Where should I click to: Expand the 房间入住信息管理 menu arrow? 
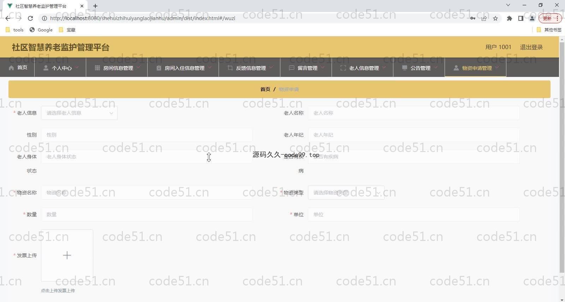(210, 67)
